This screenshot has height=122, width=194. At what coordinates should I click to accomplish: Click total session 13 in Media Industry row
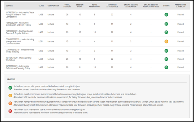tap(67, 51)
